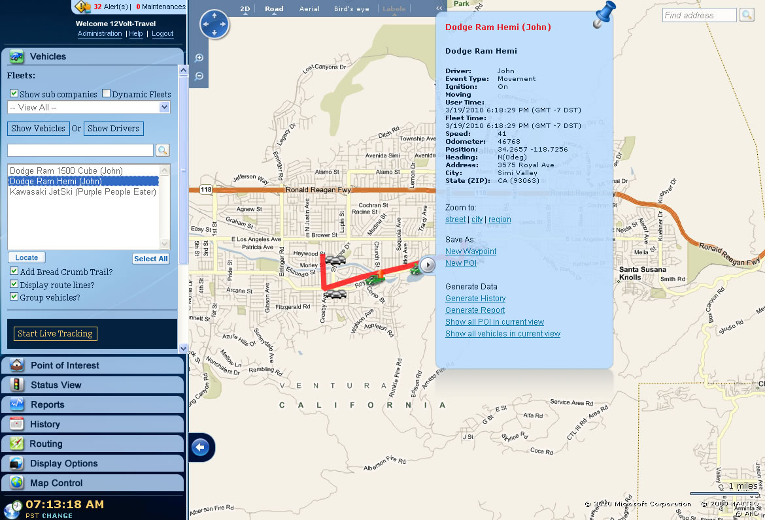Click the History calendar icon
The width and height of the screenshot is (765, 520).
pyautogui.click(x=16, y=423)
